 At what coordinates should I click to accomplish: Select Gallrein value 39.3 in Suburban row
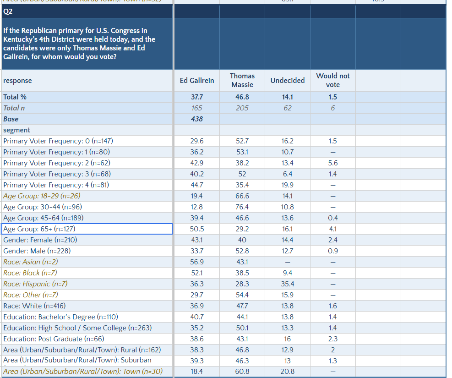[197, 361]
